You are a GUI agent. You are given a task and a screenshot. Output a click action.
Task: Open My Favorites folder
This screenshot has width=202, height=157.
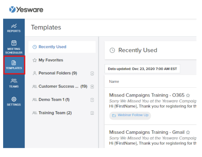(62, 60)
